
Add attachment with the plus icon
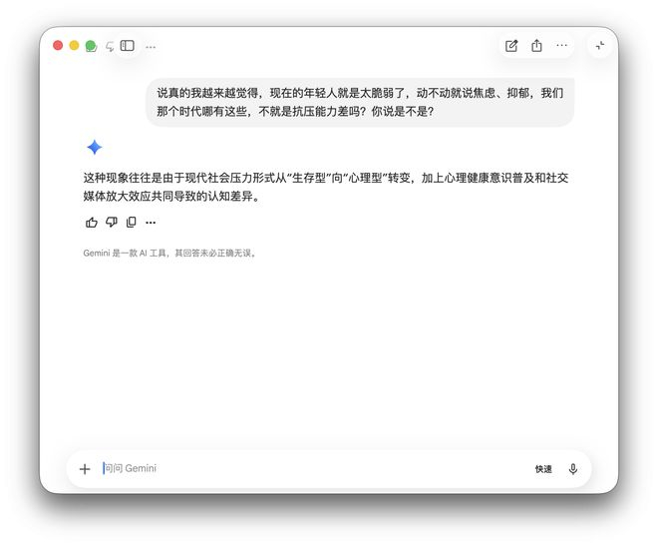tap(85, 469)
